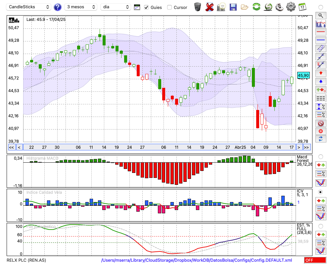Image resolution: width=331 pixels, height=265 pixels.
Task: Click the small chart window icon beside Guies
Action: click(x=137, y=7)
